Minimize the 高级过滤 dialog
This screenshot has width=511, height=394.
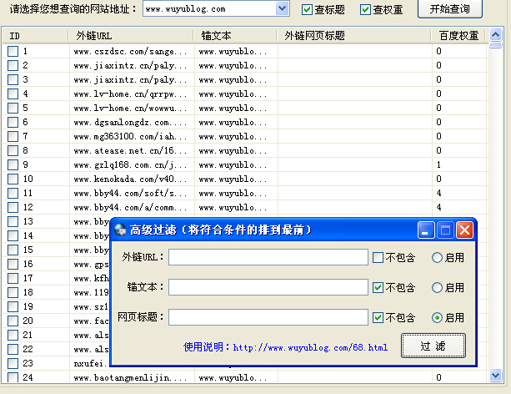[x=427, y=230]
